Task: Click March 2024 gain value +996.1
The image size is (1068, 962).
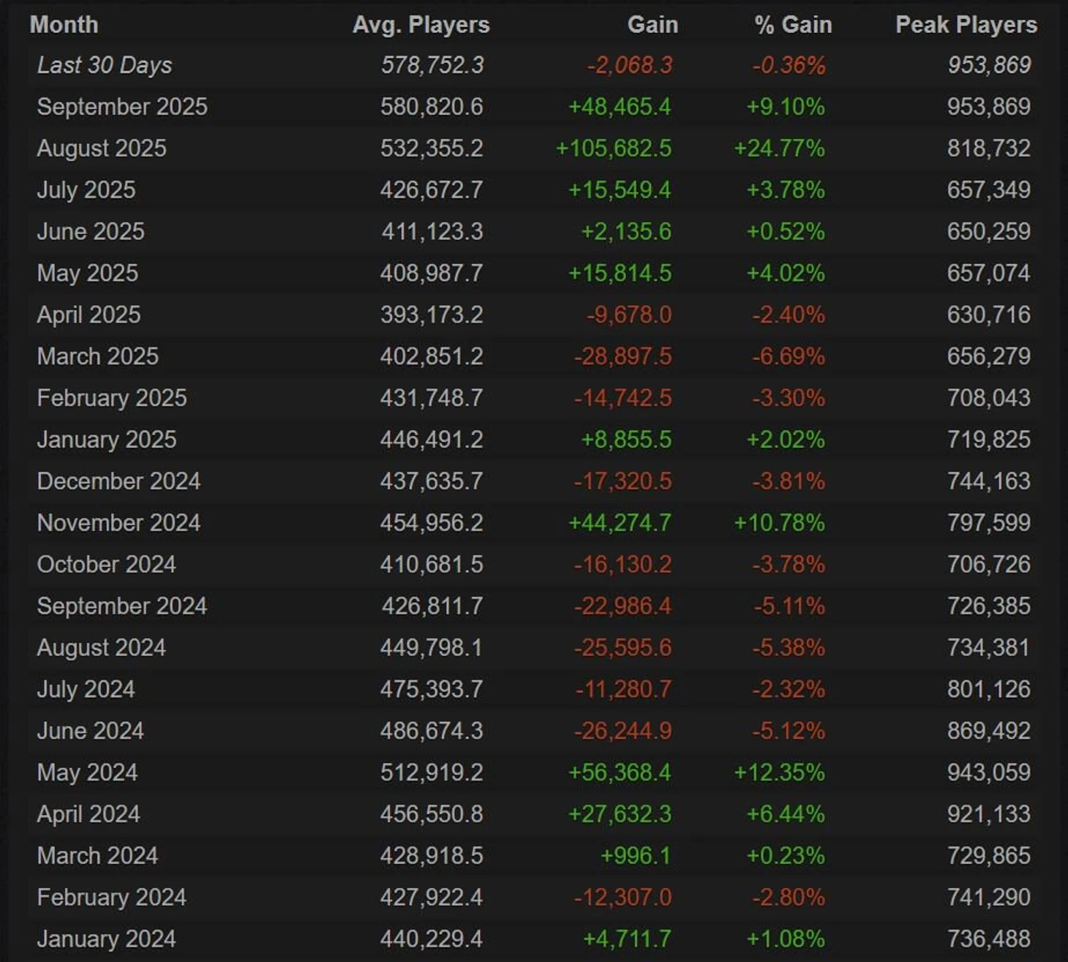Action: [635, 856]
